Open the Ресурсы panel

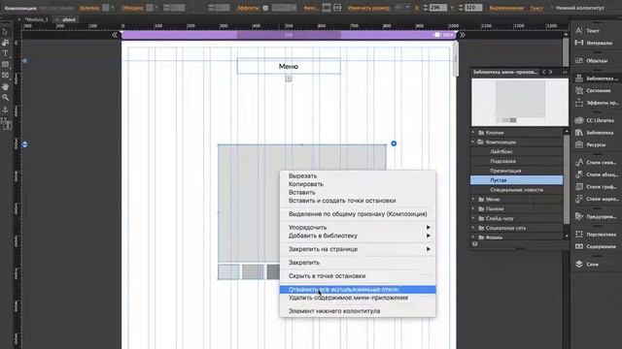point(591,144)
